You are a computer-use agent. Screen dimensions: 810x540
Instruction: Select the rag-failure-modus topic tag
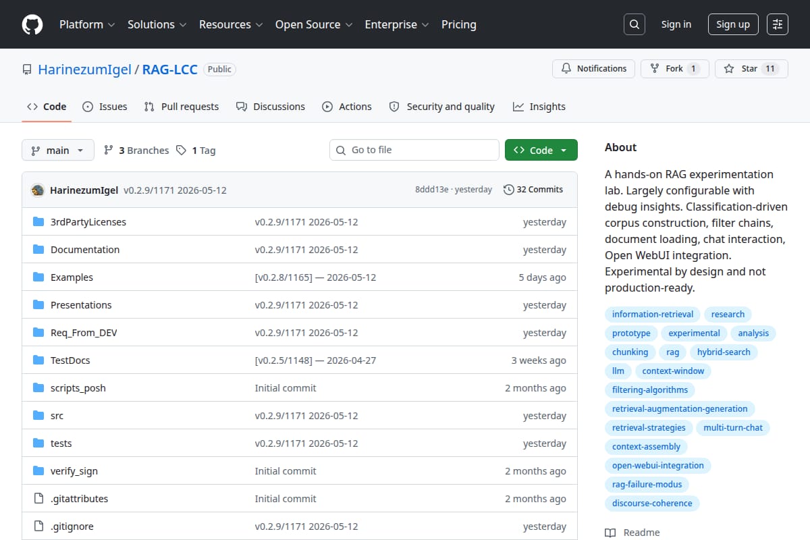click(647, 484)
